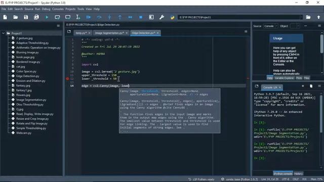Close the Edge Detection.py tab
324x182 pixels.
[x=157, y=33]
